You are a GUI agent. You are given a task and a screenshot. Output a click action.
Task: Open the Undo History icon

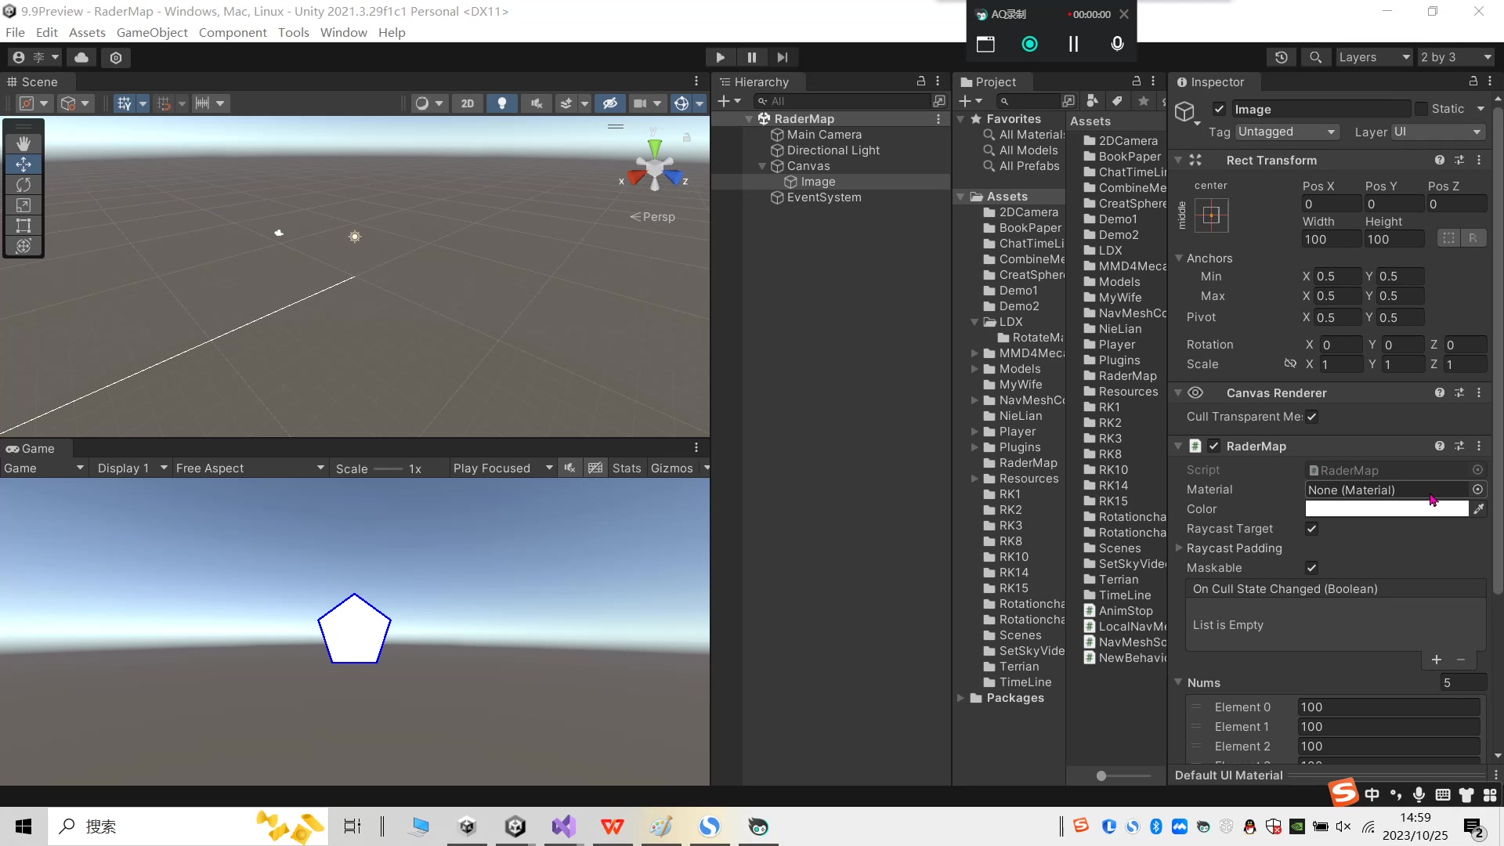[x=1282, y=57]
